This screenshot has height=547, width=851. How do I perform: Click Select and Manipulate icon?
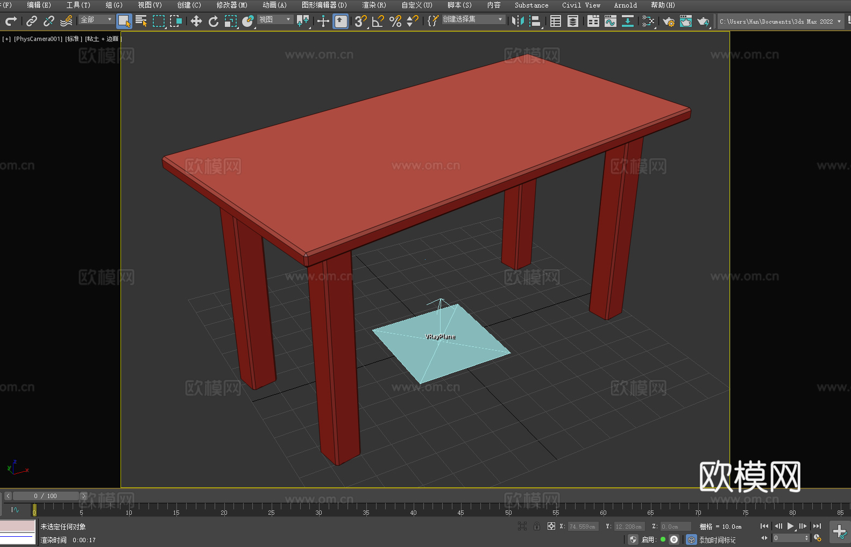pos(323,21)
